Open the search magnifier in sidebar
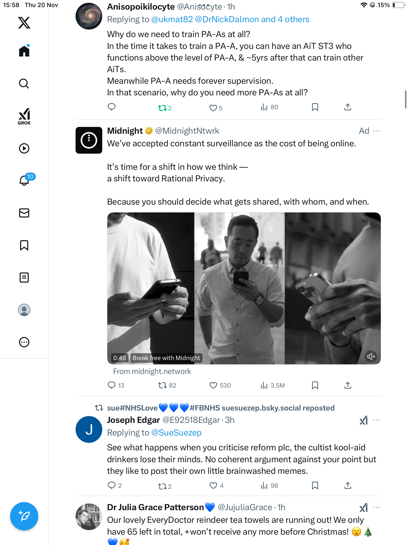This screenshot has height=545, width=408. [24, 84]
